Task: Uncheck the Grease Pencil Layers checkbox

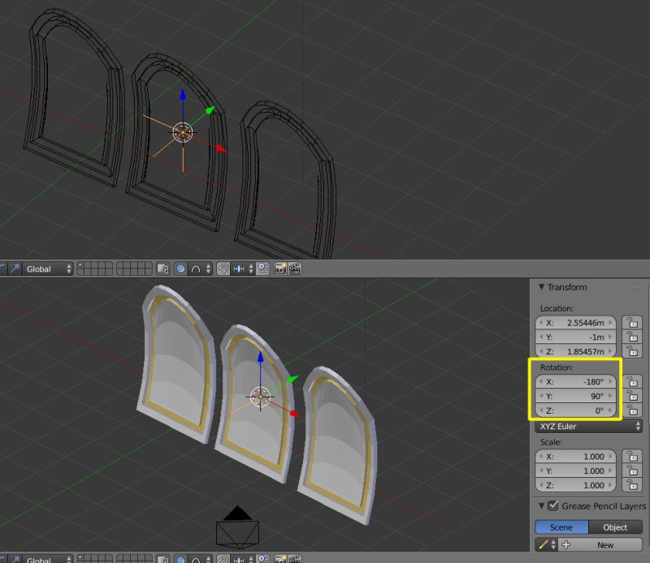Action: pos(553,505)
